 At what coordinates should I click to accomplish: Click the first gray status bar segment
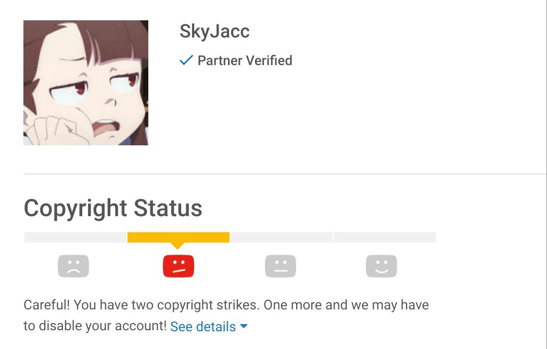click(x=75, y=238)
